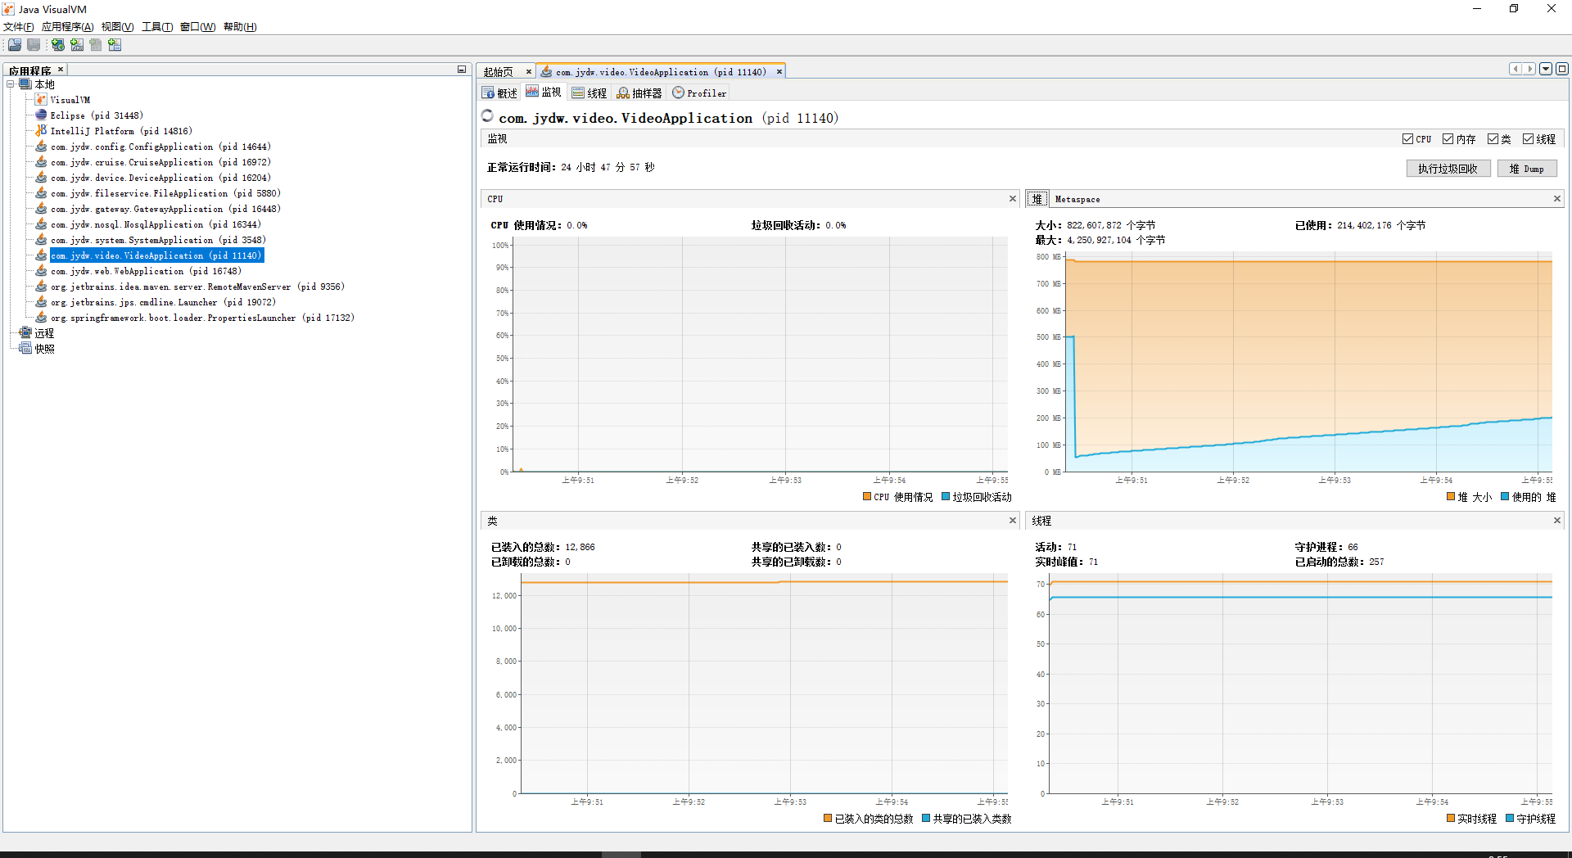Select com.jydw.video.VideoApplication (pid 11140) tree row
The image size is (1572, 858).
pos(156,255)
